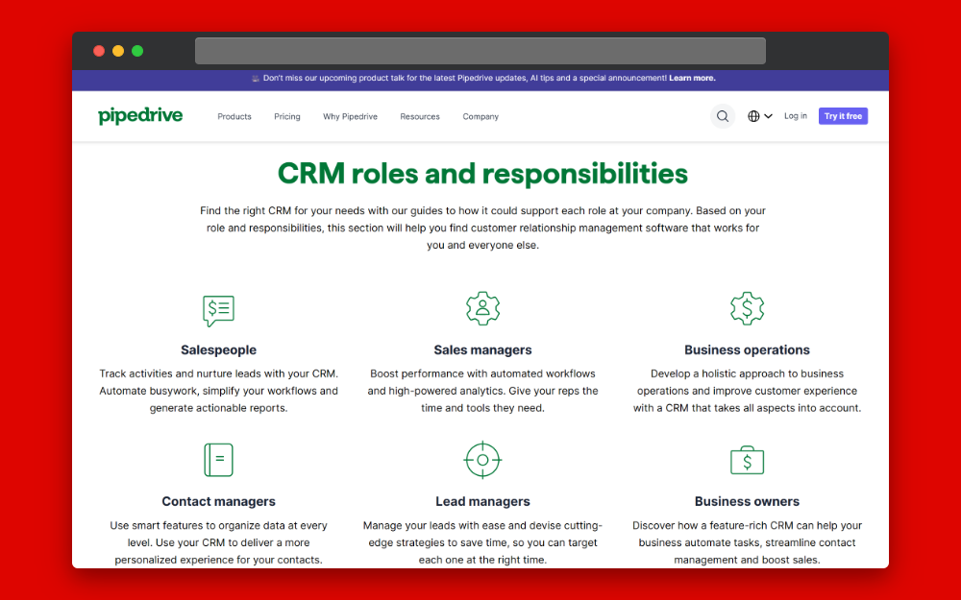Open the Salespeople heading link
The image size is (961, 600).
coord(219,349)
